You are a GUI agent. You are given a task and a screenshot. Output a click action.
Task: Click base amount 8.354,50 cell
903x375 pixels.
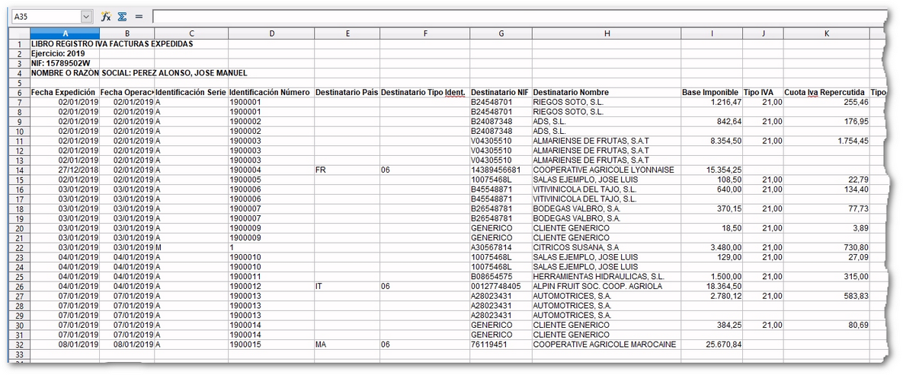[712, 141]
